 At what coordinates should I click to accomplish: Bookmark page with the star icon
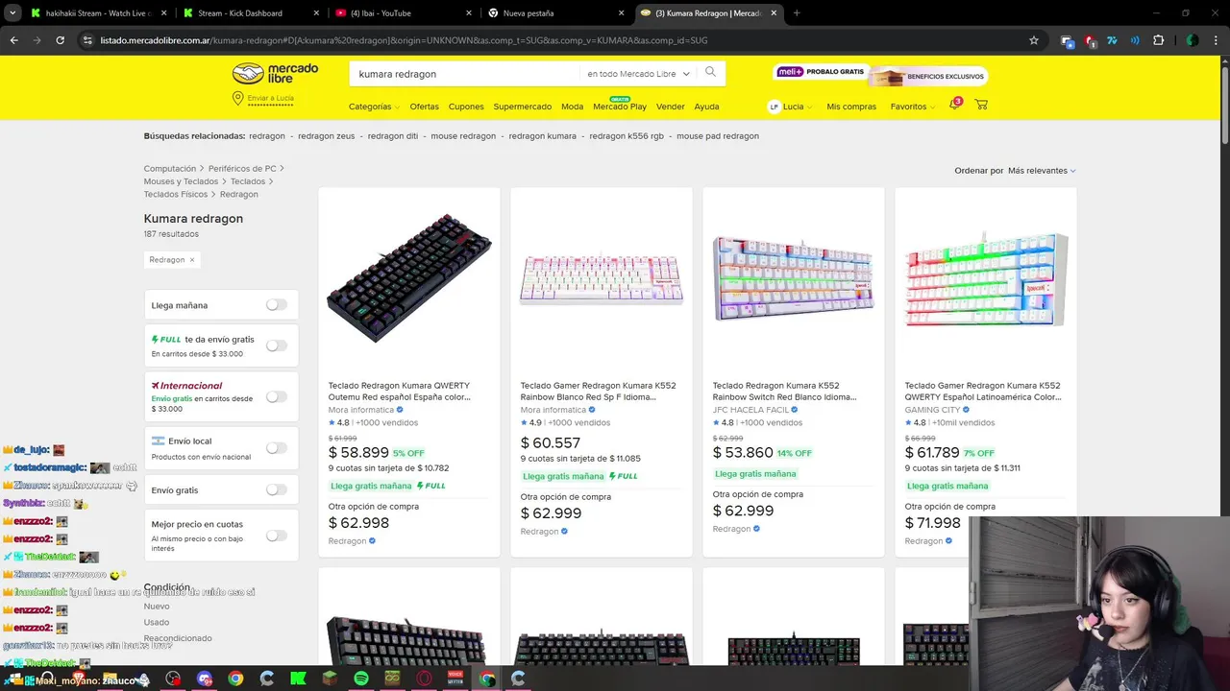point(1034,40)
